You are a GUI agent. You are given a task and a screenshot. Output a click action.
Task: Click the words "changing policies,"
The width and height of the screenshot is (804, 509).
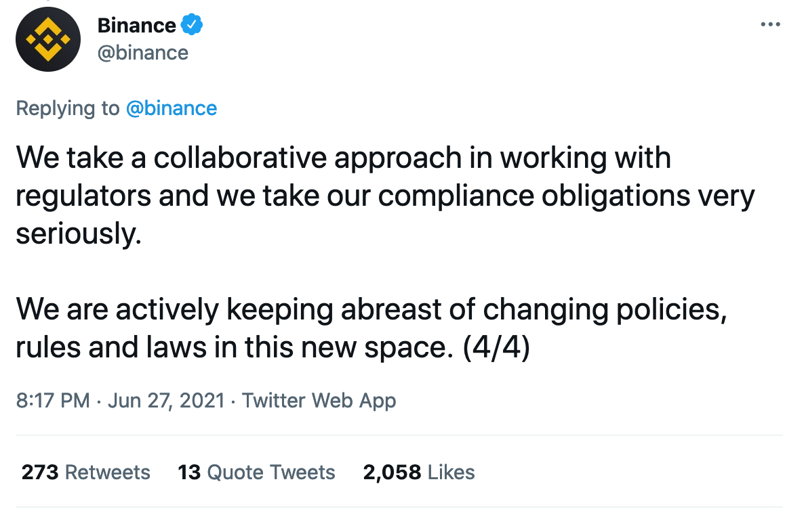click(x=605, y=309)
